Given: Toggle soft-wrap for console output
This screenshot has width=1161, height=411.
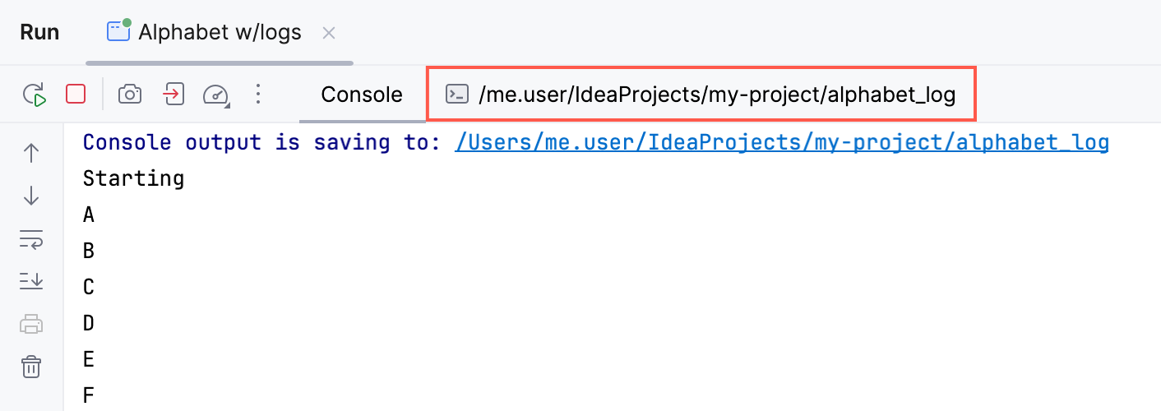Looking at the screenshot, I should click(x=31, y=239).
